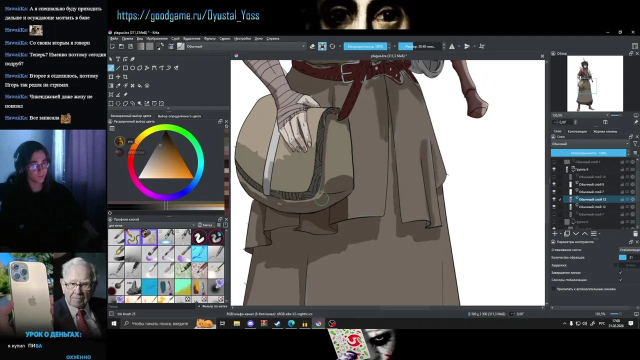Switch to Композиции tab
This screenshot has width=640, height=360.
[x=577, y=131]
